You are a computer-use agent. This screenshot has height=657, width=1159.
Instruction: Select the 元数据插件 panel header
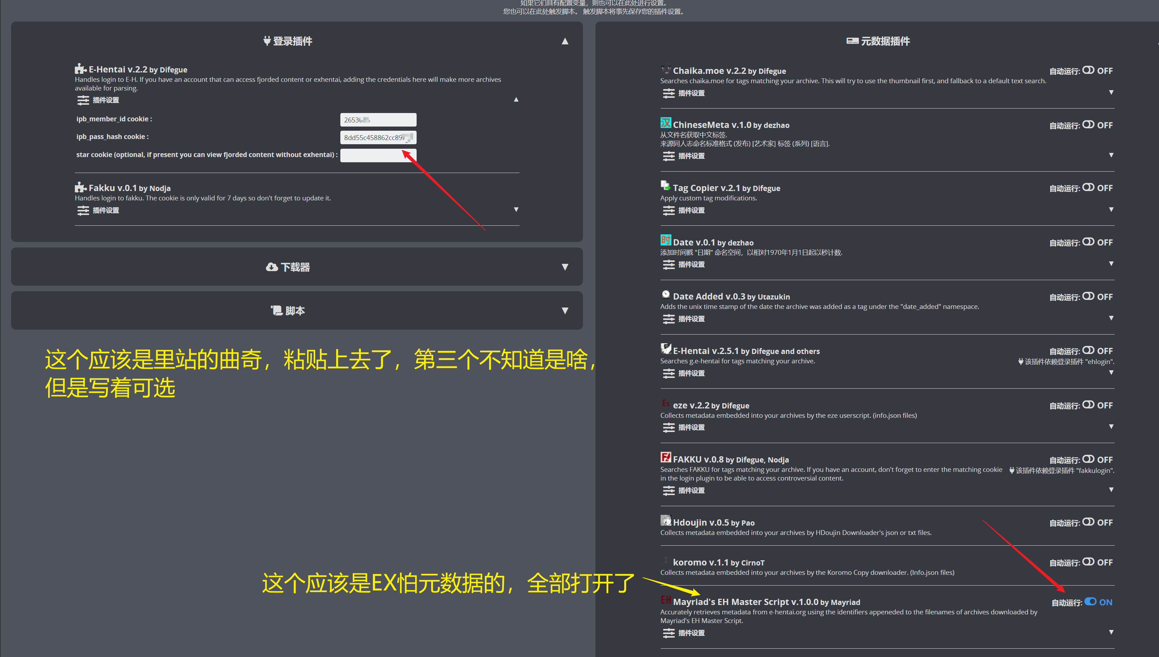tap(877, 41)
